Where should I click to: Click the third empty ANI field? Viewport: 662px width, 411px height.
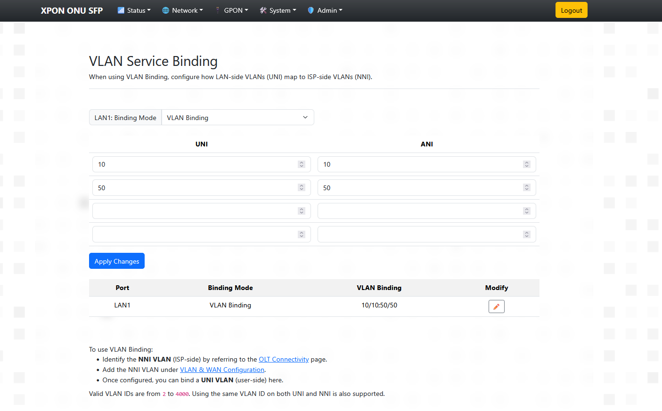pyautogui.click(x=427, y=211)
